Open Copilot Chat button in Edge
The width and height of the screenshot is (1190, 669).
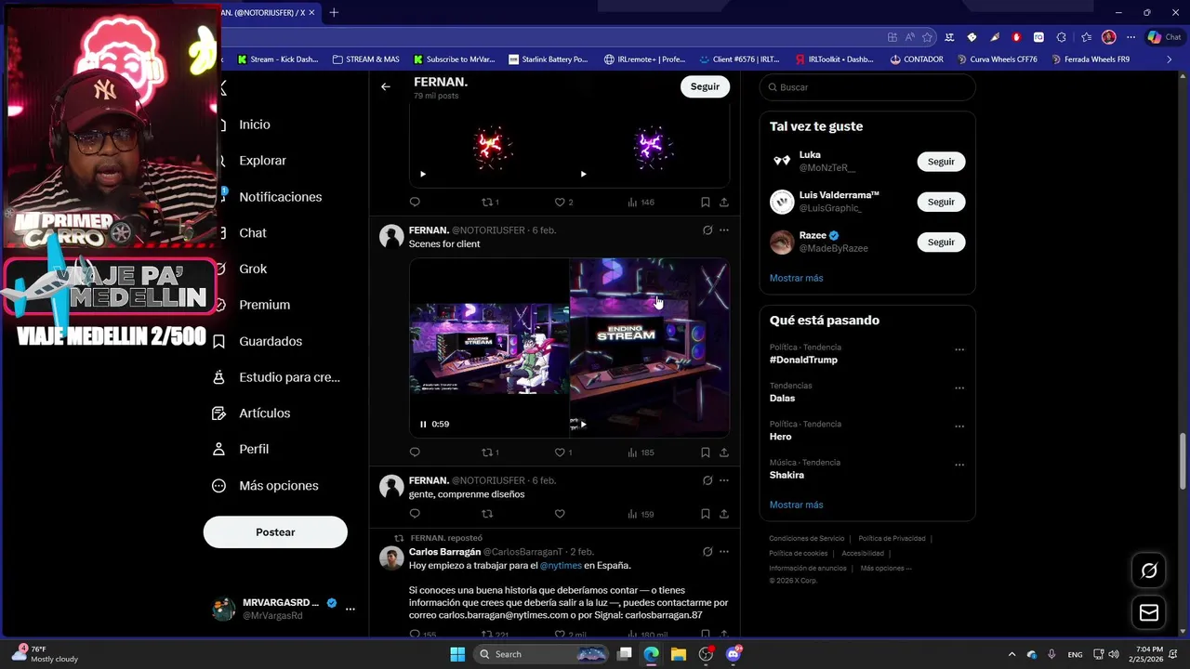tap(1166, 37)
